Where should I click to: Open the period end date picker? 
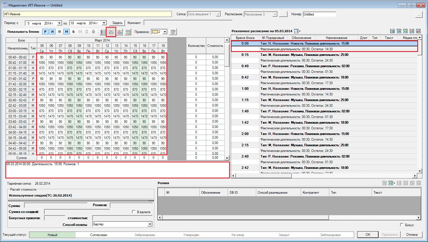(x=104, y=23)
